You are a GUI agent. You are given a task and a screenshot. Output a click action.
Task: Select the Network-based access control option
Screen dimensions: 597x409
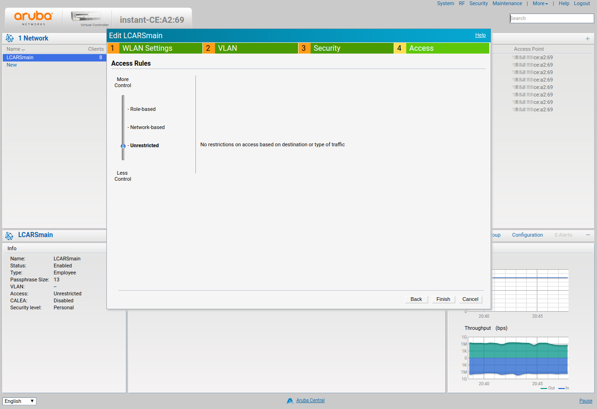coord(147,127)
